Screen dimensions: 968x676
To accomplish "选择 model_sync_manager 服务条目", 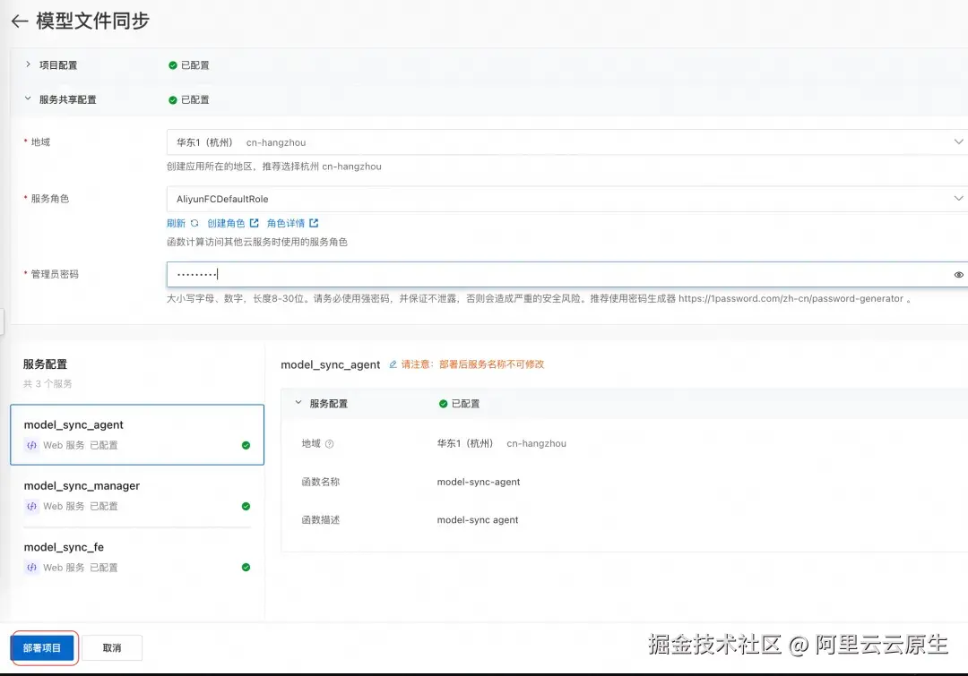I will (134, 495).
